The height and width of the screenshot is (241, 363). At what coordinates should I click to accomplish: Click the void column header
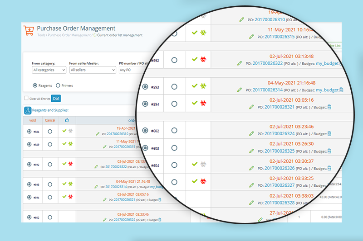tap(32, 120)
